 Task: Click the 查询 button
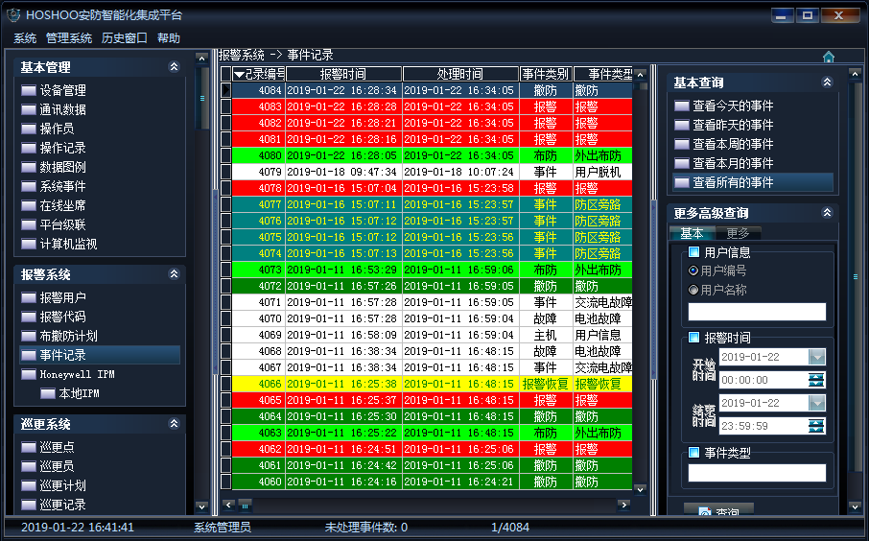[718, 511]
